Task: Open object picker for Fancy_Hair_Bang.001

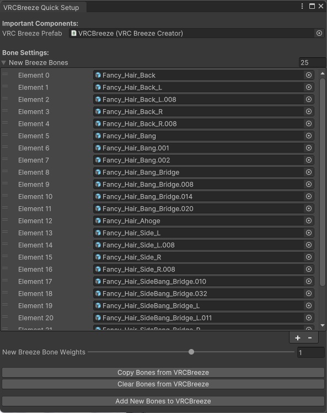Action: tap(309, 148)
